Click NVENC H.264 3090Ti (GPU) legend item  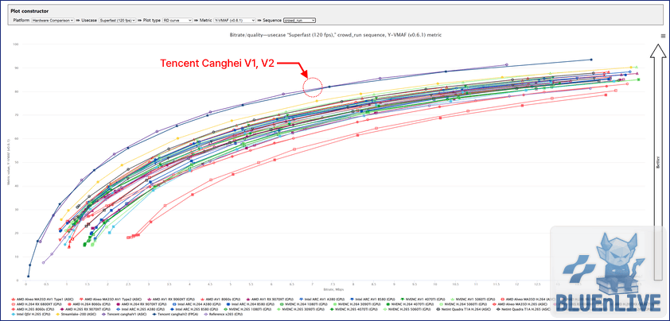[357, 304]
